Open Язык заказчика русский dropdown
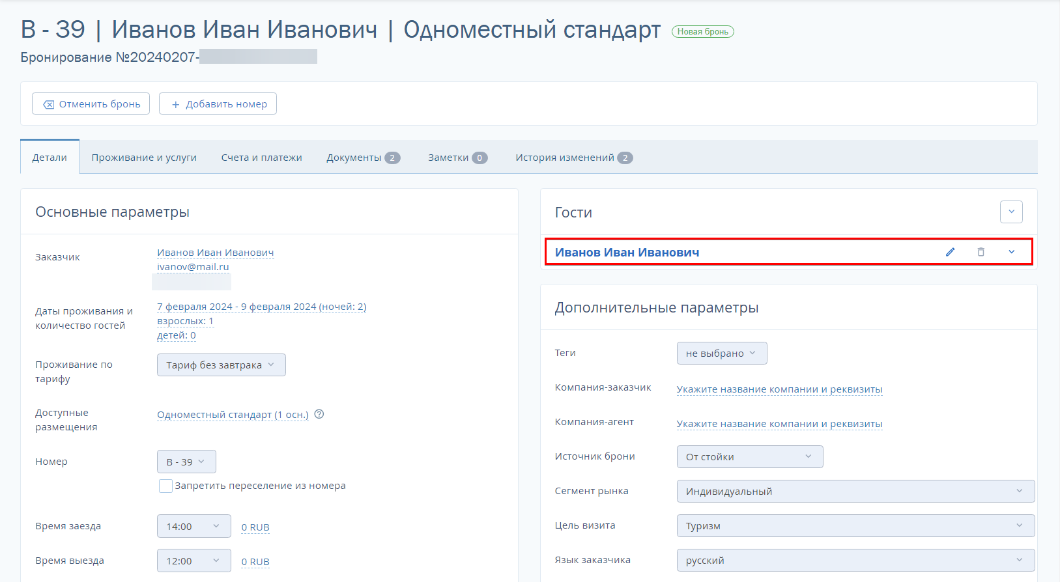The height and width of the screenshot is (582, 1060). (x=855, y=560)
